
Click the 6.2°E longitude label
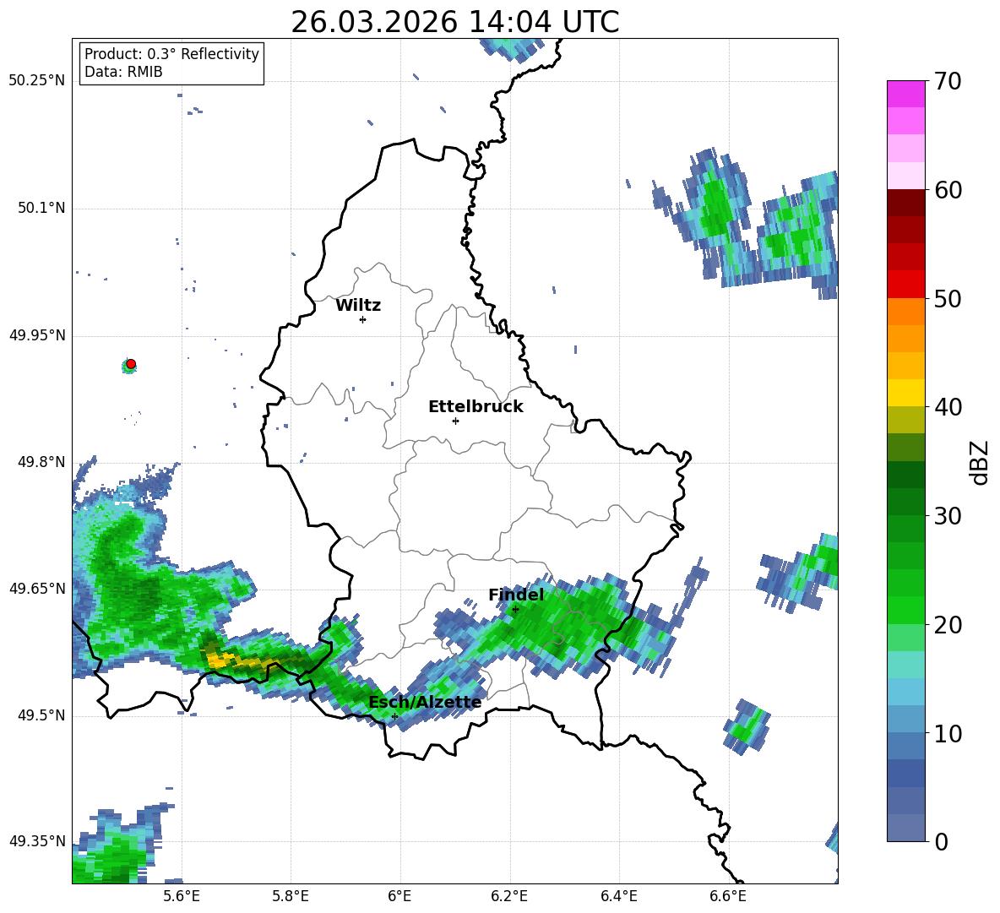pyautogui.click(x=509, y=896)
